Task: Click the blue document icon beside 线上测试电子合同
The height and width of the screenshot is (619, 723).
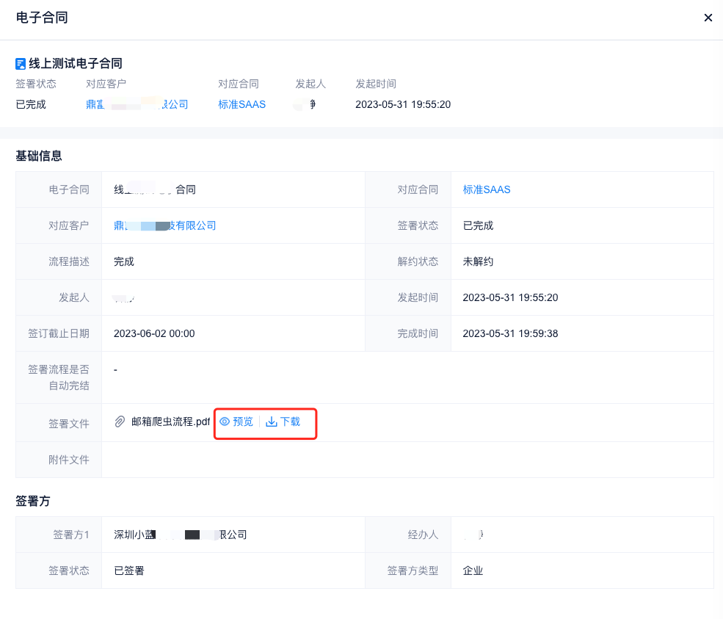Action: click(21, 64)
